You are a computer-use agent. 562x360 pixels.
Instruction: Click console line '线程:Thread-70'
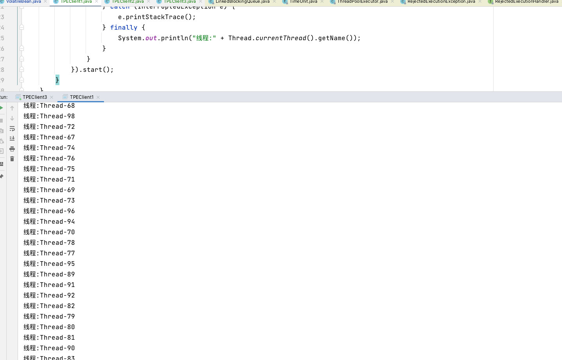tap(49, 232)
